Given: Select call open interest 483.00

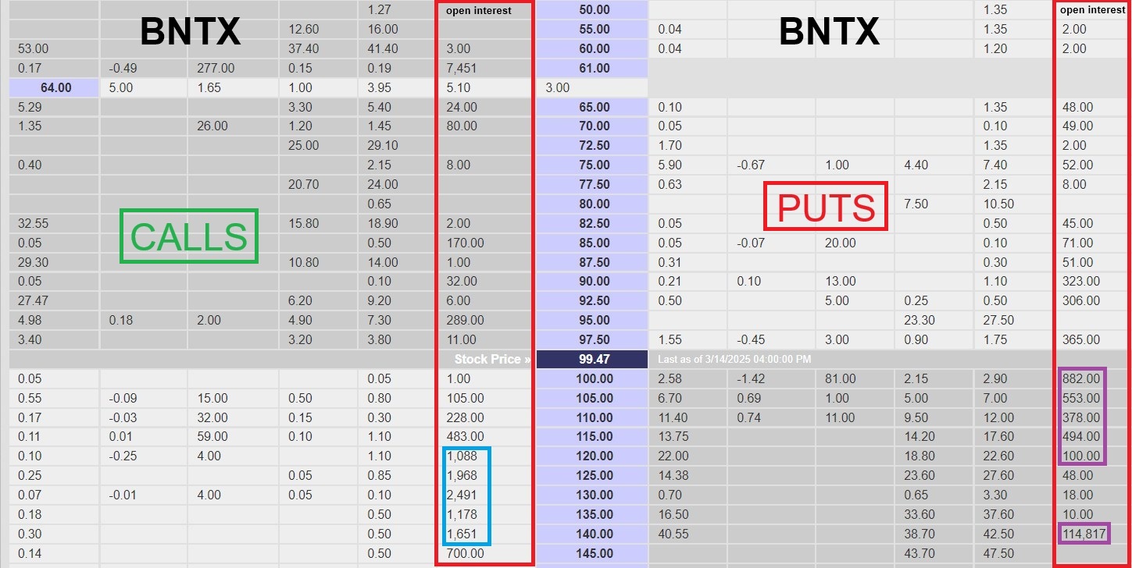Looking at the screenshot, I should coord(465,436).
